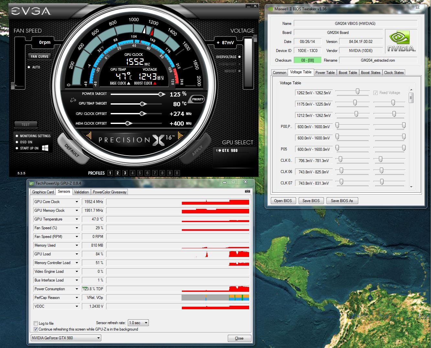
Task: Select profile slot 1
Action: click(110, 173)
